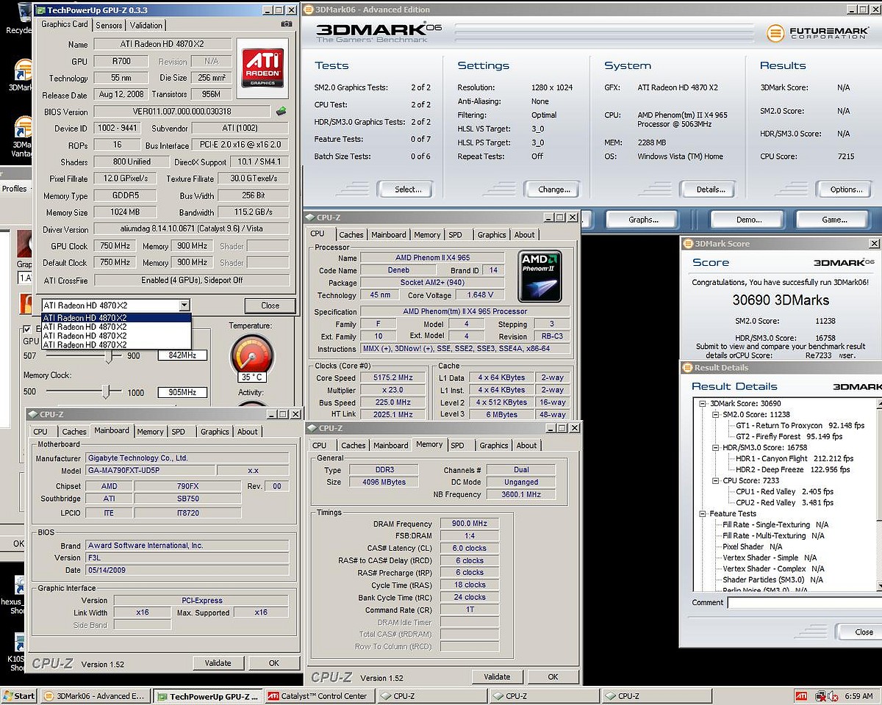882x705 pixels.
Task: Collapse the Feature Tests tree node
Action: (x=703, y=513)
